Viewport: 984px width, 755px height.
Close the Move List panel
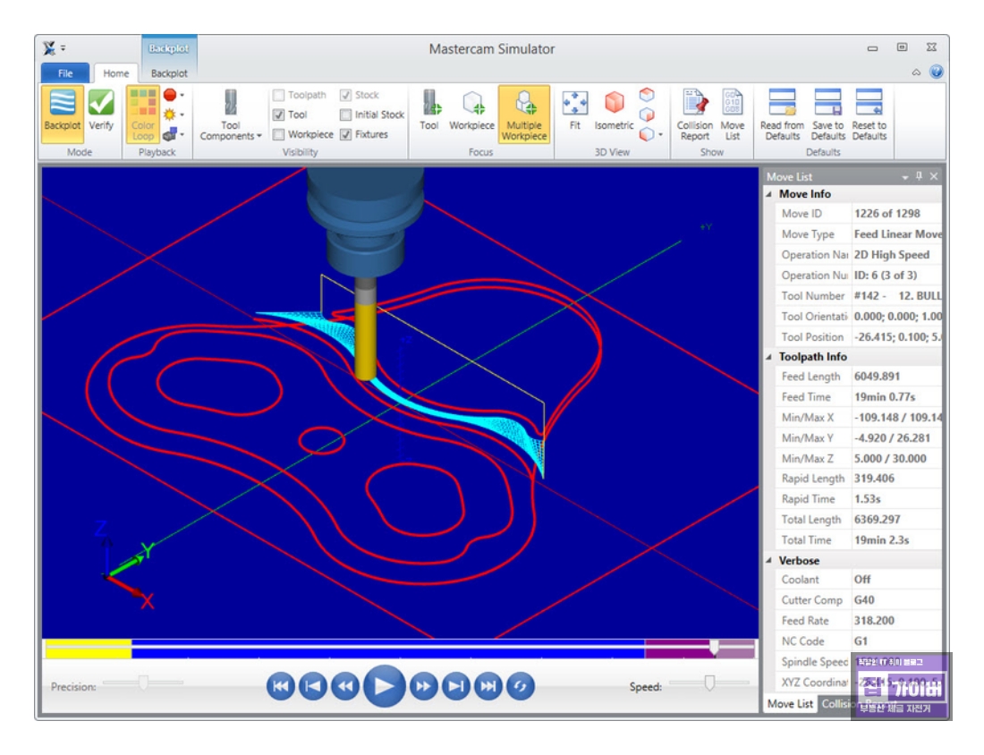[934, 176]
